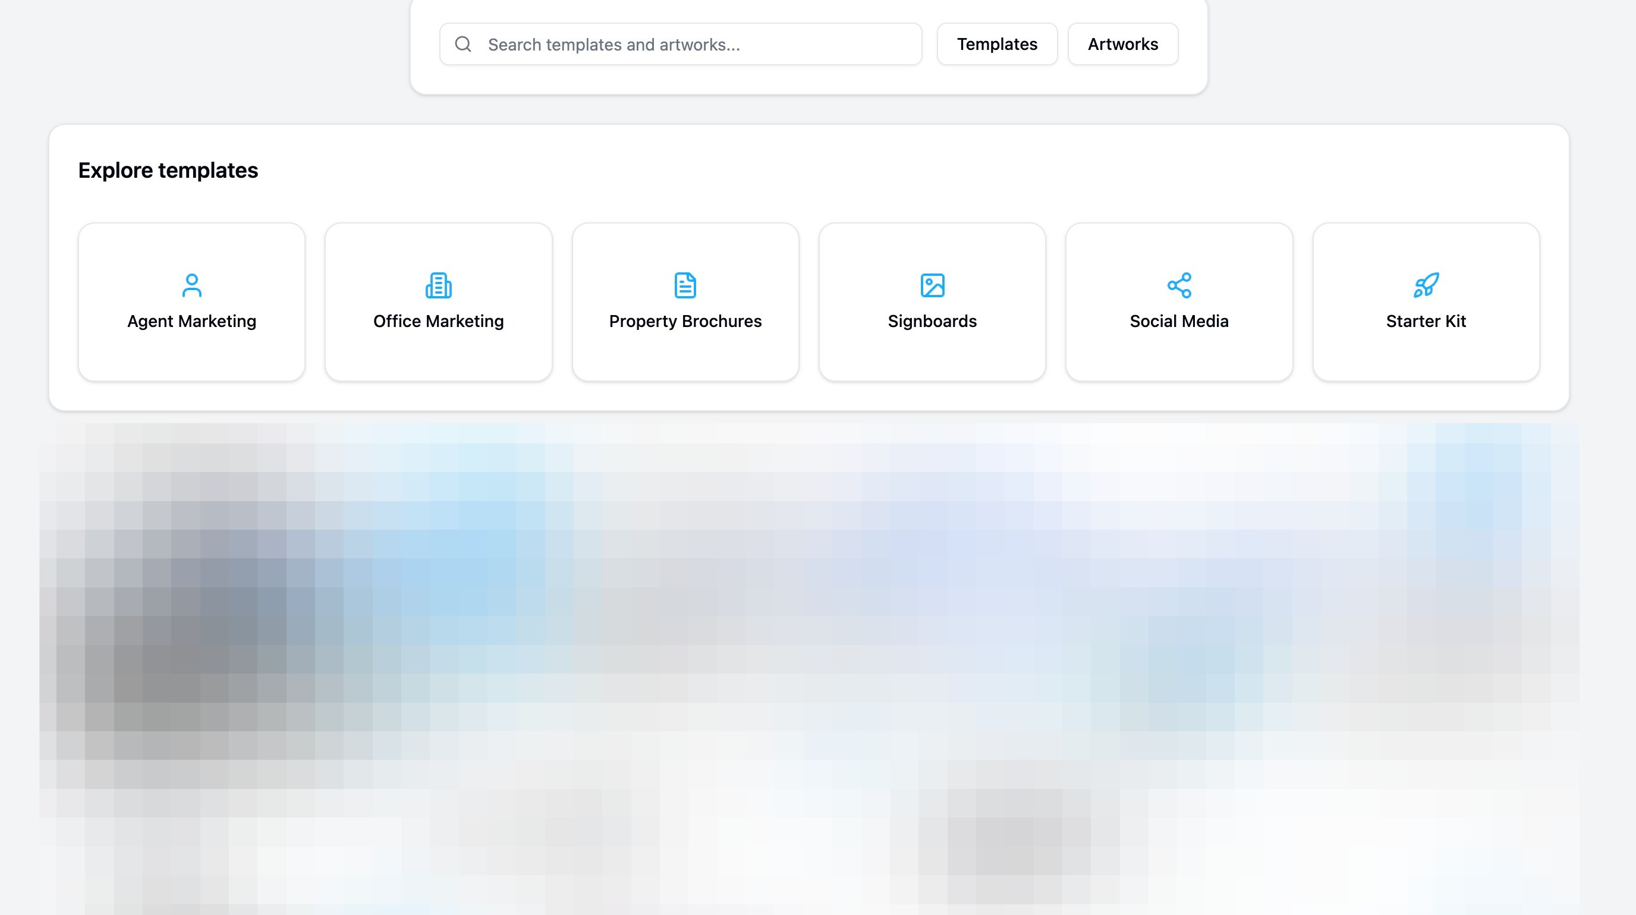Image resolution: width=1636 pixels, height=915 pixels.
Task: Open the Property Brochures label
Action: 685,321
